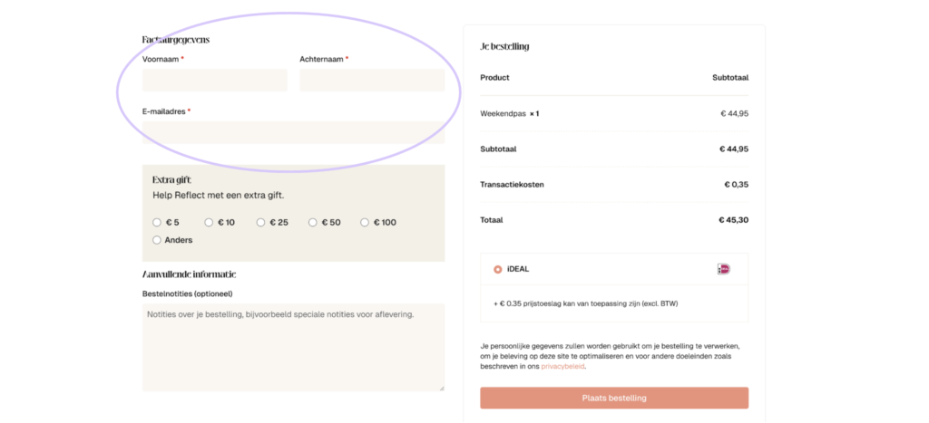The height and width of the screenshot is (423, 929).
Task: Click the Voornaam field label
Action: tap(160, 59)
